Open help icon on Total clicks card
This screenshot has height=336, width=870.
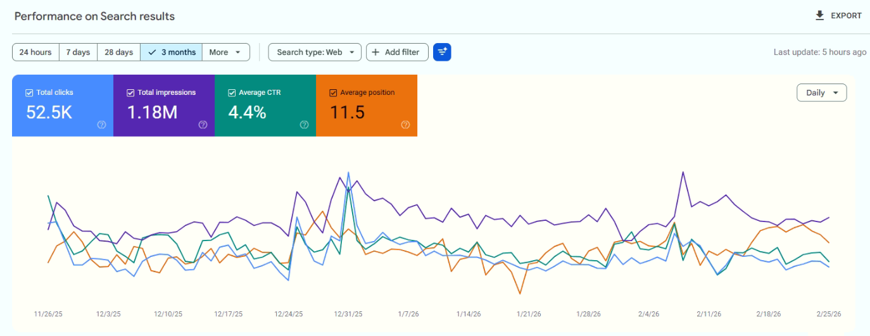pos(101,125)
